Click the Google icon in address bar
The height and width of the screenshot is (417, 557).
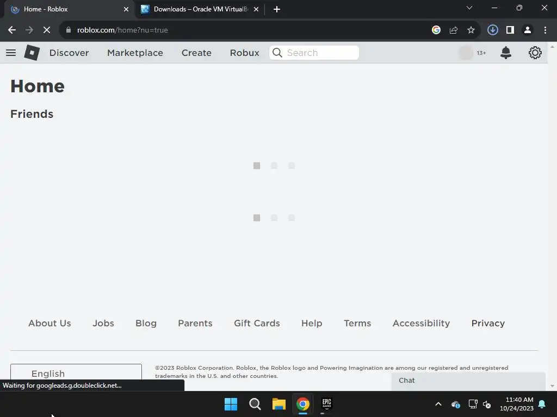pos(436,30)
